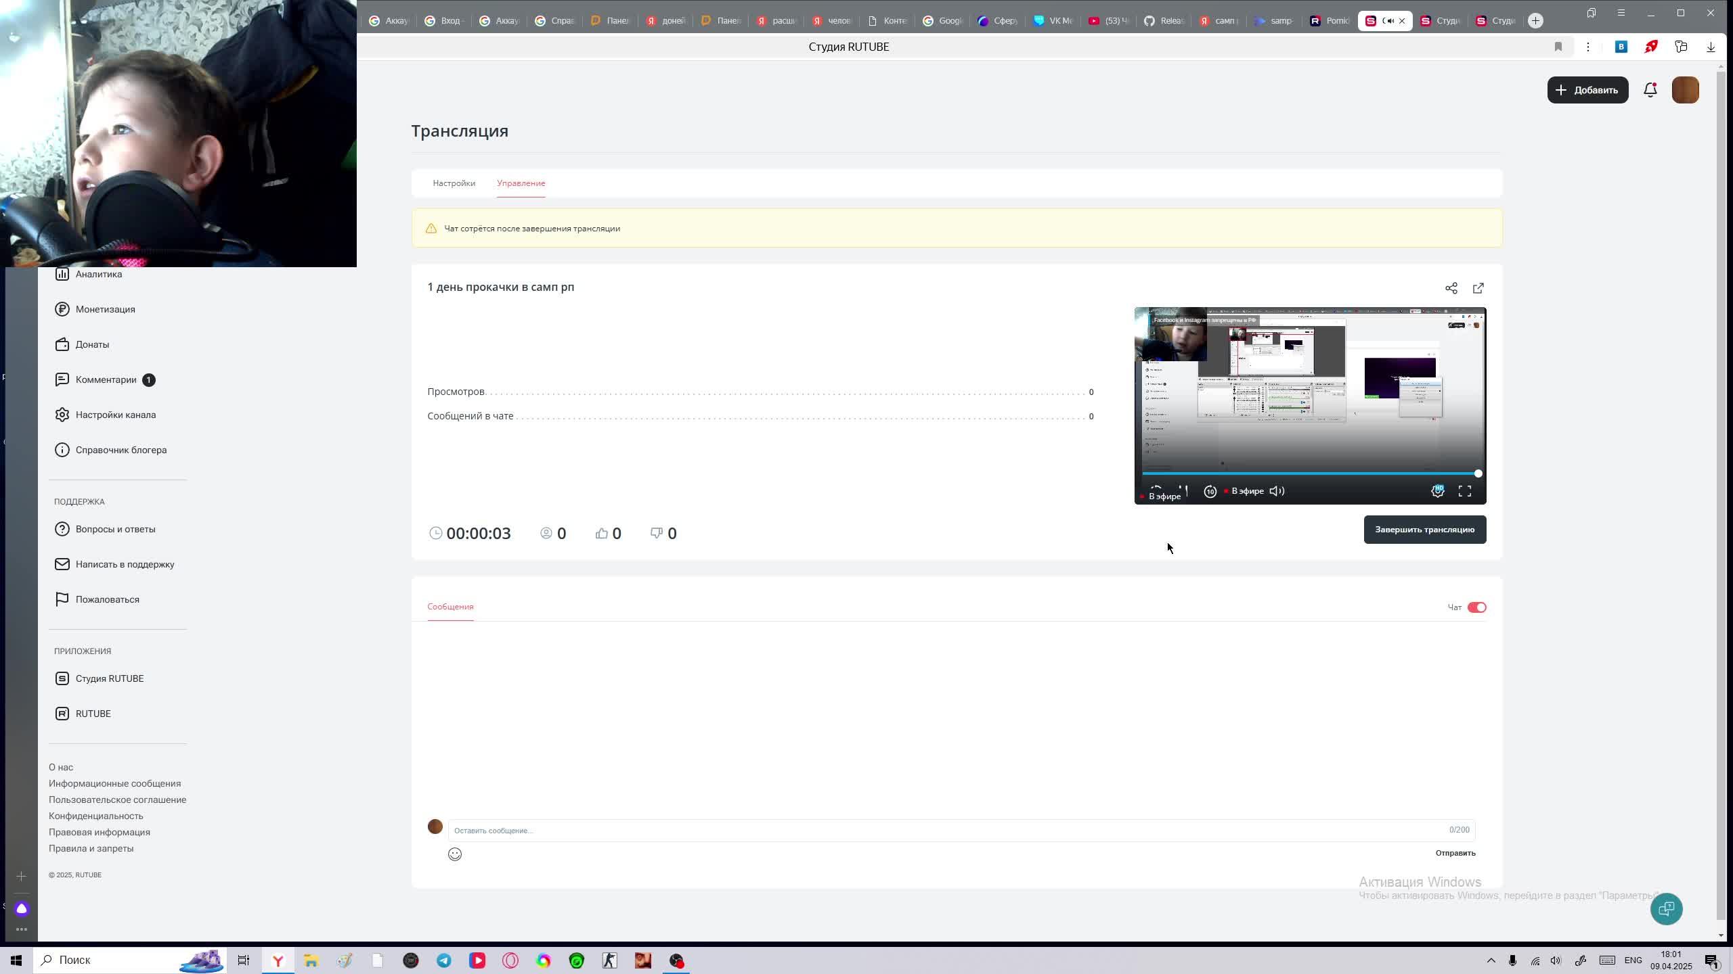
Task: Open the emoji picker in chat
Action: click(x=455, y=854)
